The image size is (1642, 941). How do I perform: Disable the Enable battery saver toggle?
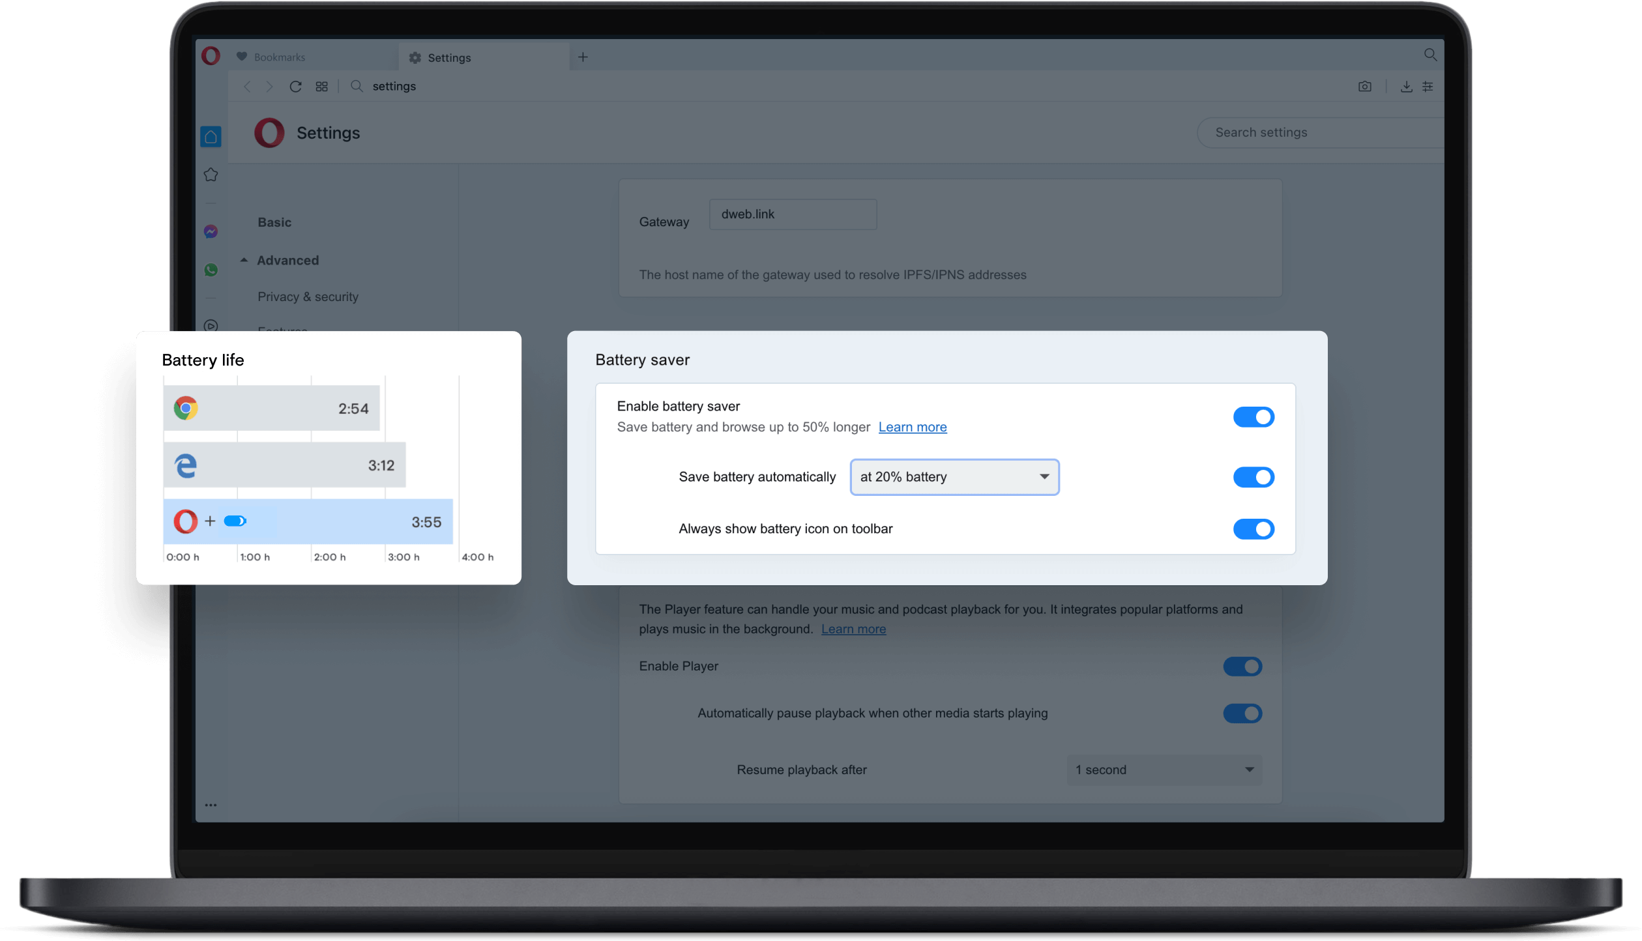pyautogui.click(x=1253, y=417)
